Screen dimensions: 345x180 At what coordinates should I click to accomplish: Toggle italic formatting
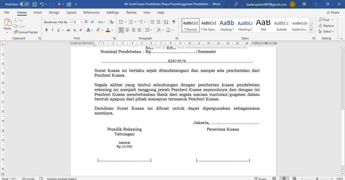click(53, 30)
